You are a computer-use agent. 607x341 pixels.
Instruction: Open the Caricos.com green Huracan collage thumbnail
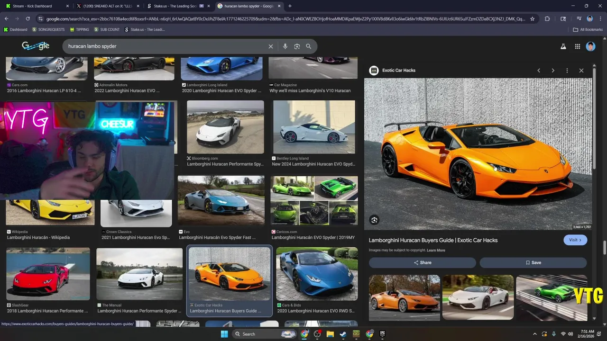pos(314,200)
